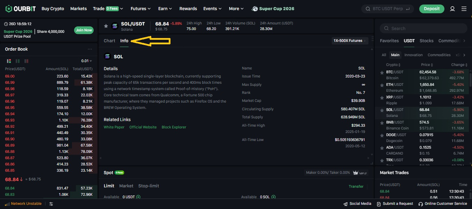Sort market list by Change
This screenshot has width=472, height=209.
click(x=459, y=65)
